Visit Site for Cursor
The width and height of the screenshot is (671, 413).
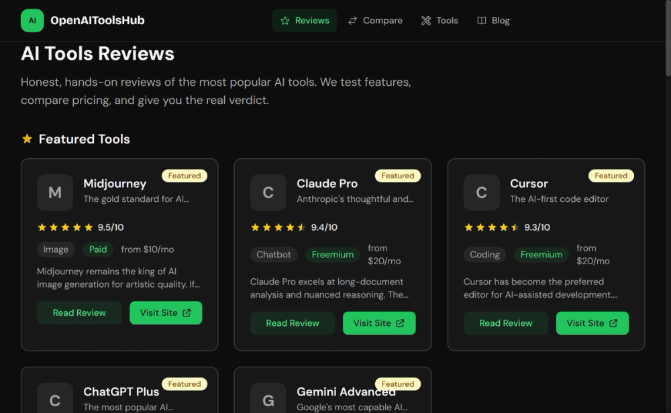[592, 322]
